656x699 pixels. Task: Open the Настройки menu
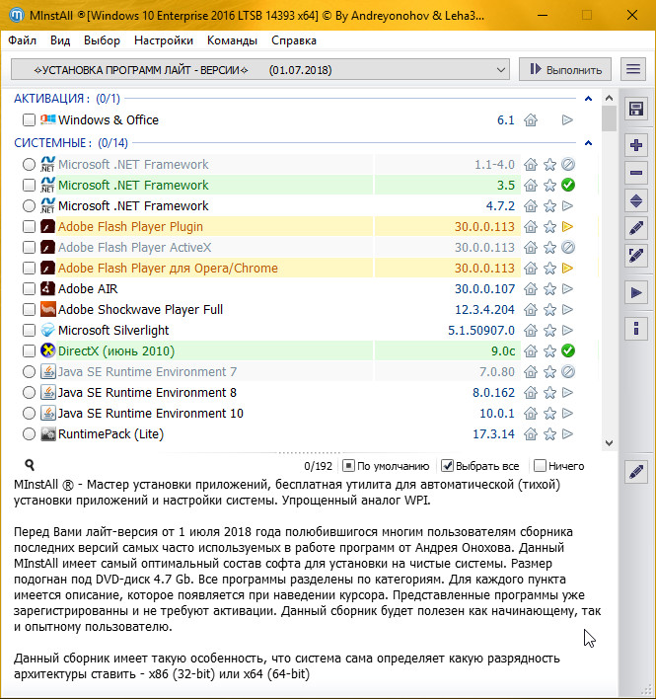pyautogui.click(x=164, y=40)
